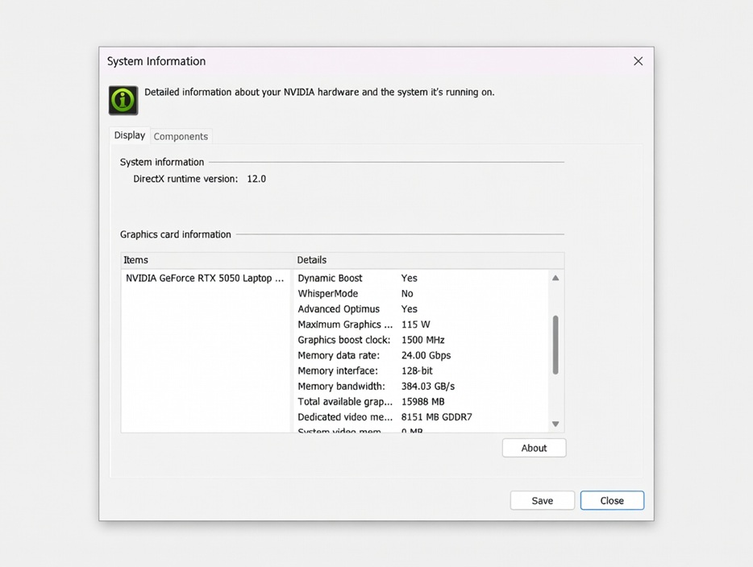Click the scrollbar down arrow in details list
Viewport: 753px width, 567px height.
(555, 424)
